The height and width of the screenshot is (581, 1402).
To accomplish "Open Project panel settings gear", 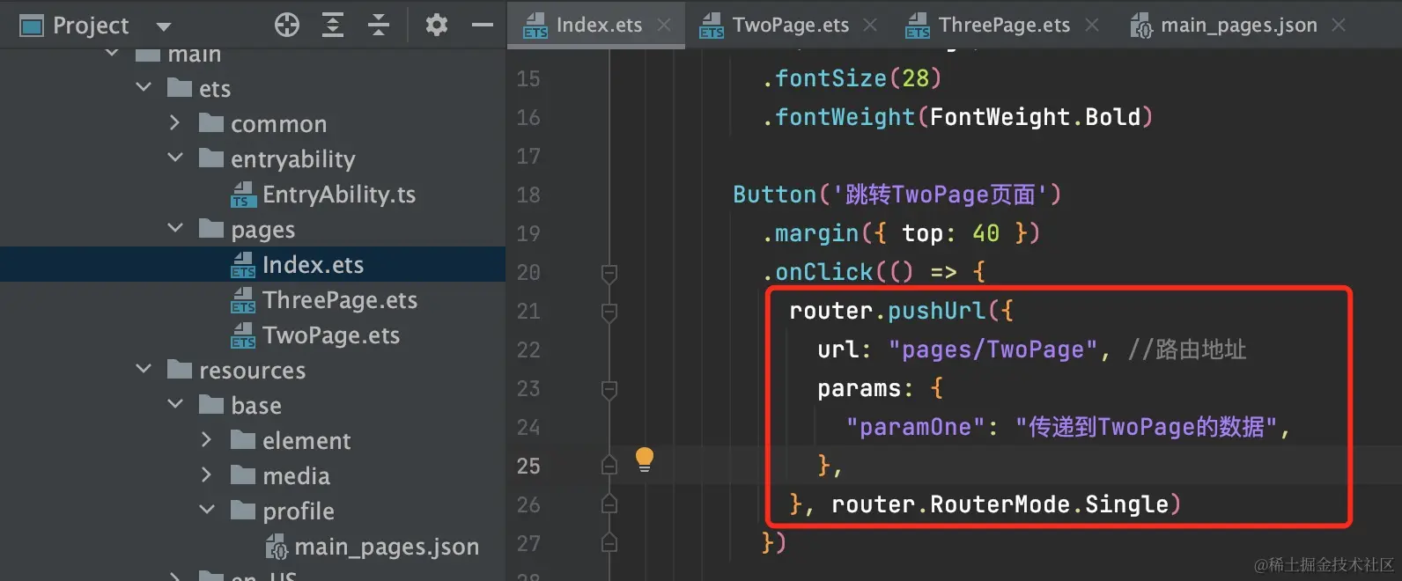I will click(x=436, y=25).
